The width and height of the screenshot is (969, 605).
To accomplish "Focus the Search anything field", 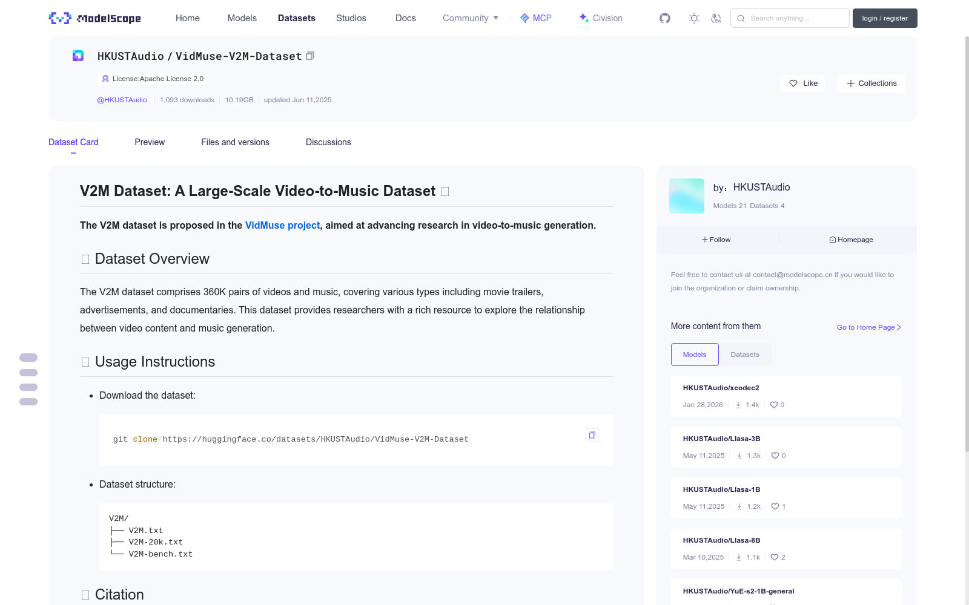I will coord(790,18).
